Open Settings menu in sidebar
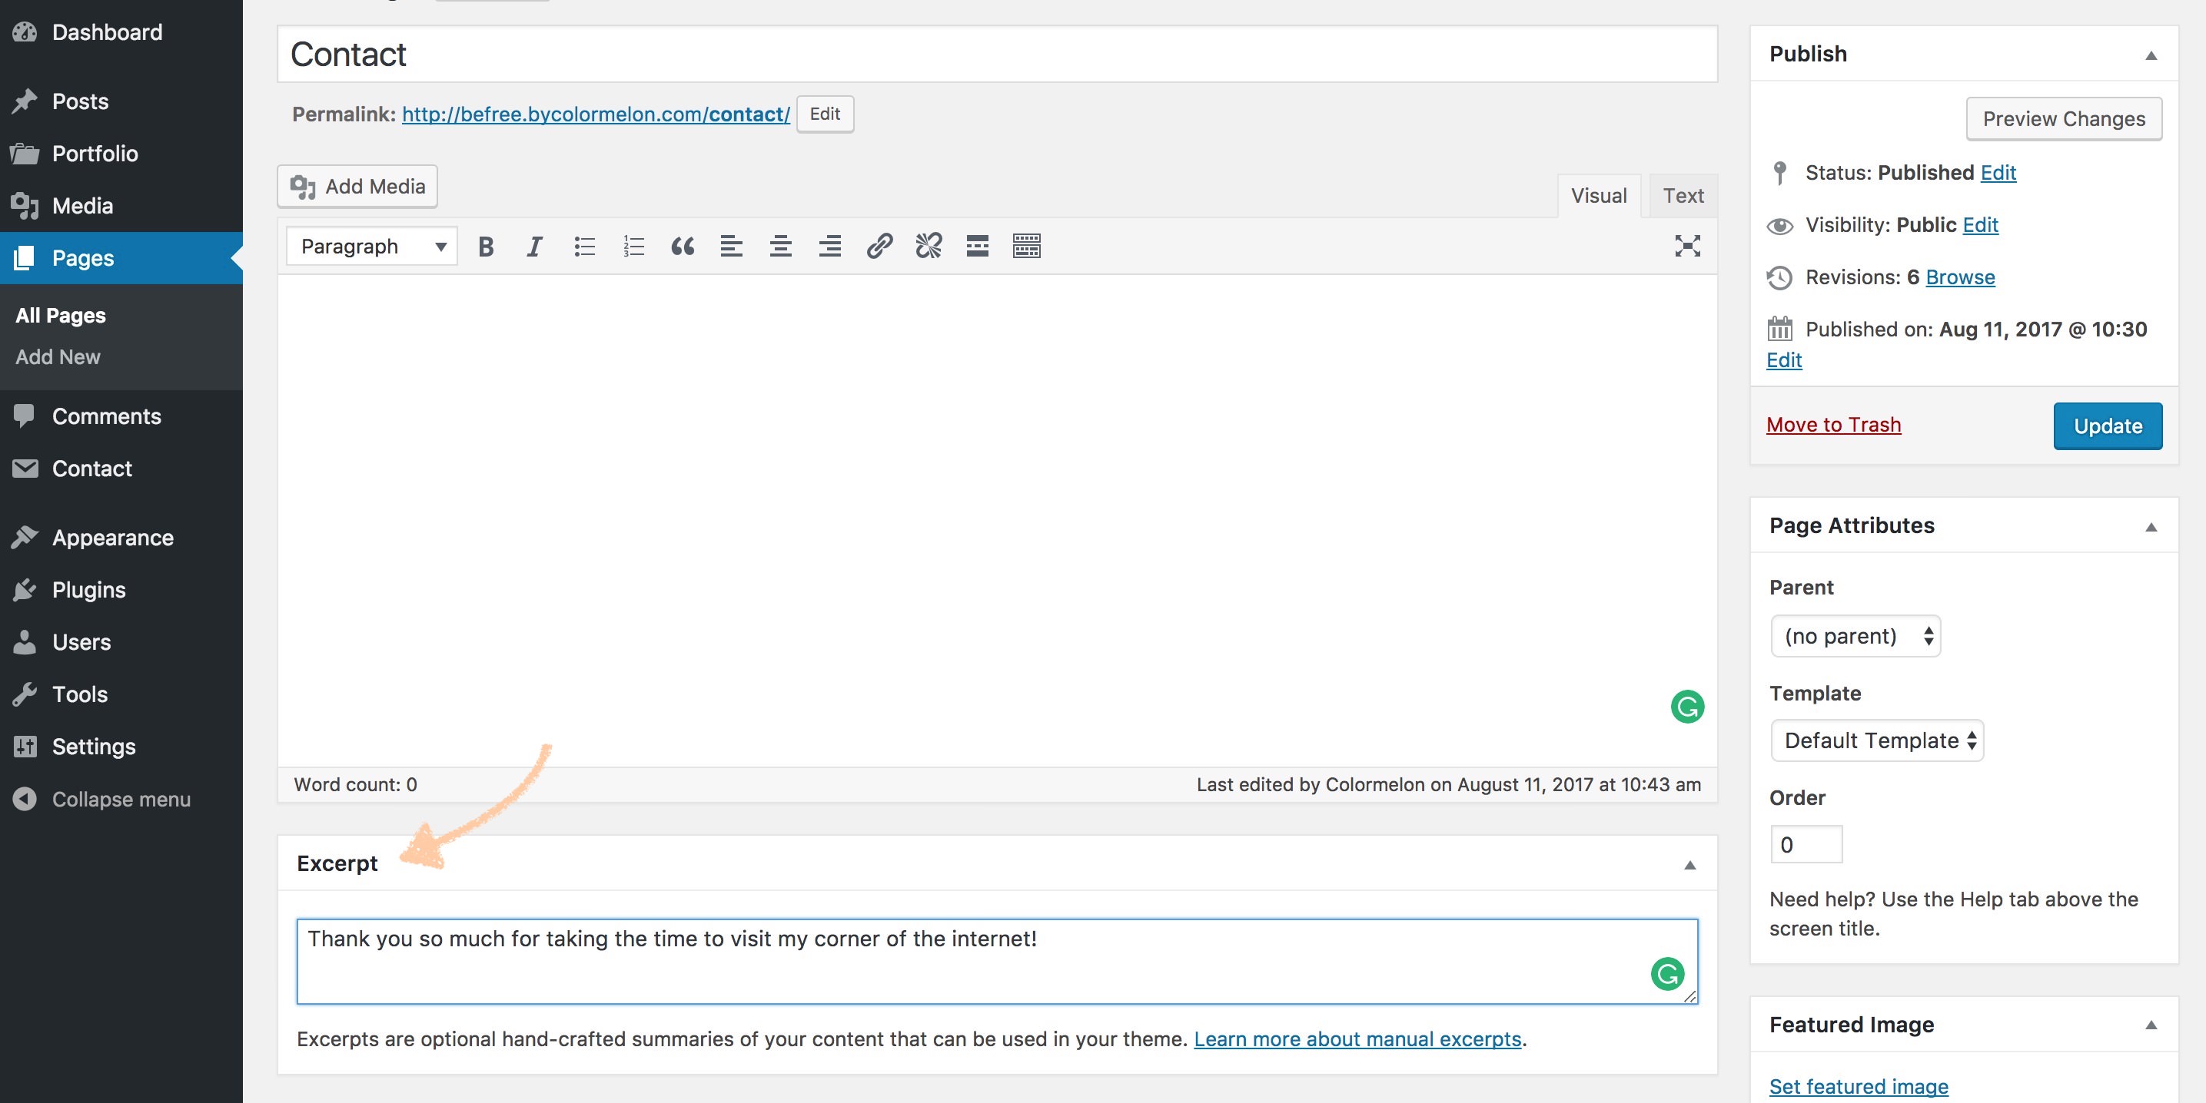The height and width of the screenshot is (1103, 2206). coord(121,746)
